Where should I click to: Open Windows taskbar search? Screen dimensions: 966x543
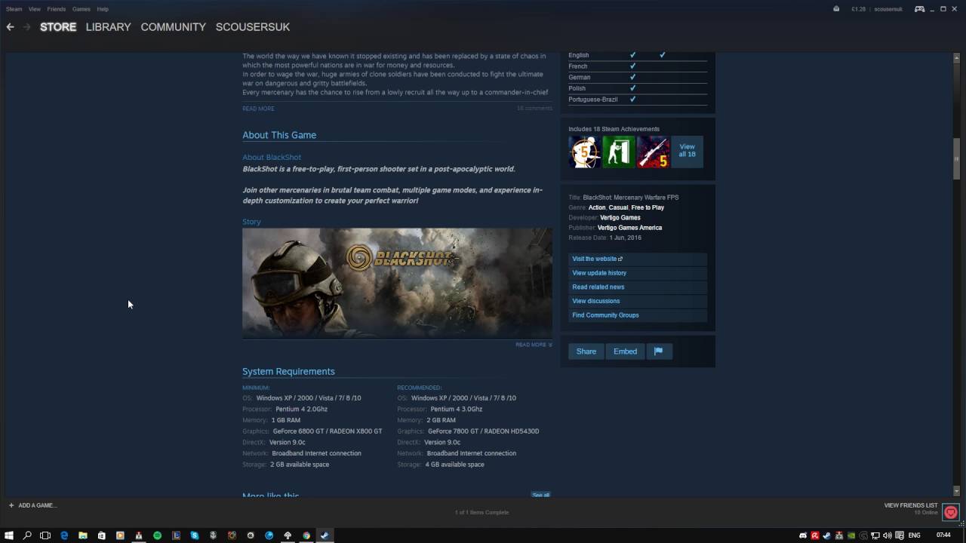coord(27,535)
